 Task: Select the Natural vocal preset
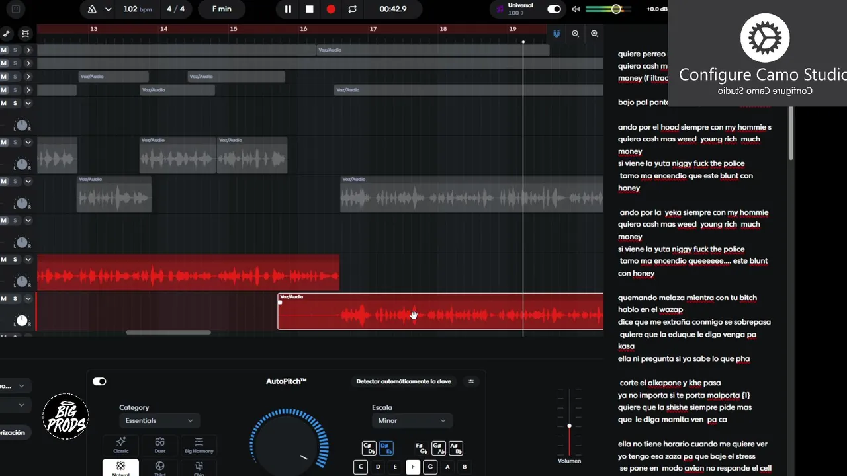click(121, 468)
